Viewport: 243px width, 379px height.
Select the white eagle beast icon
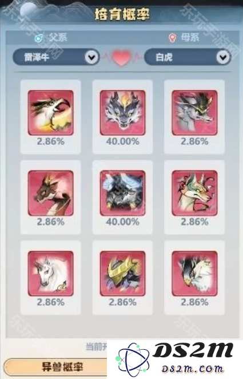pos(194,274)
